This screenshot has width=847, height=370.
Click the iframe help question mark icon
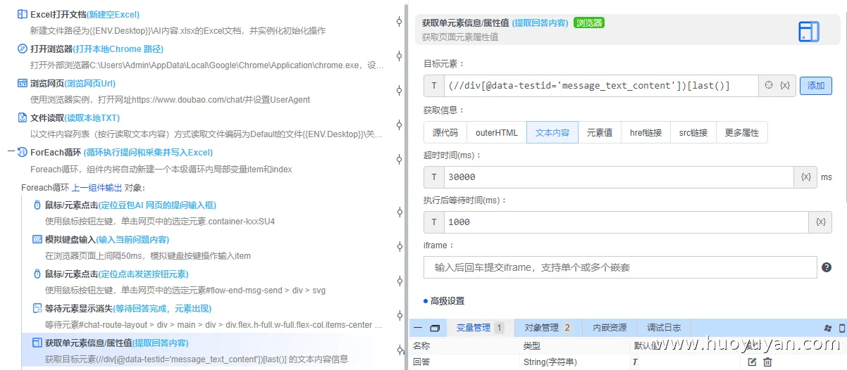827,267
